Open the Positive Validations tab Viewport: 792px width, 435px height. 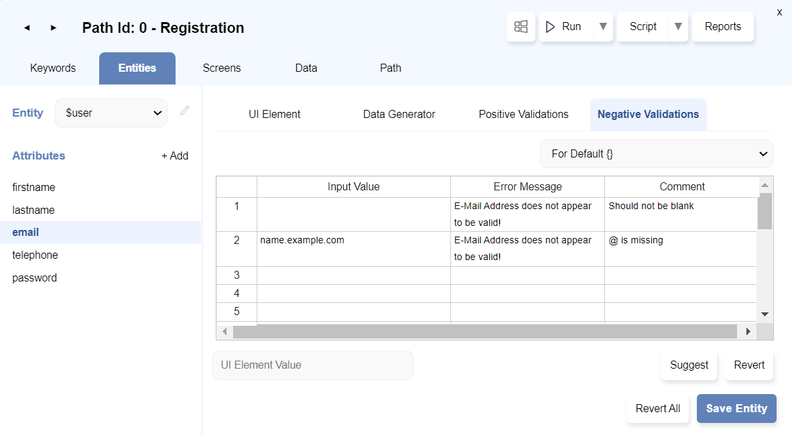523,114
